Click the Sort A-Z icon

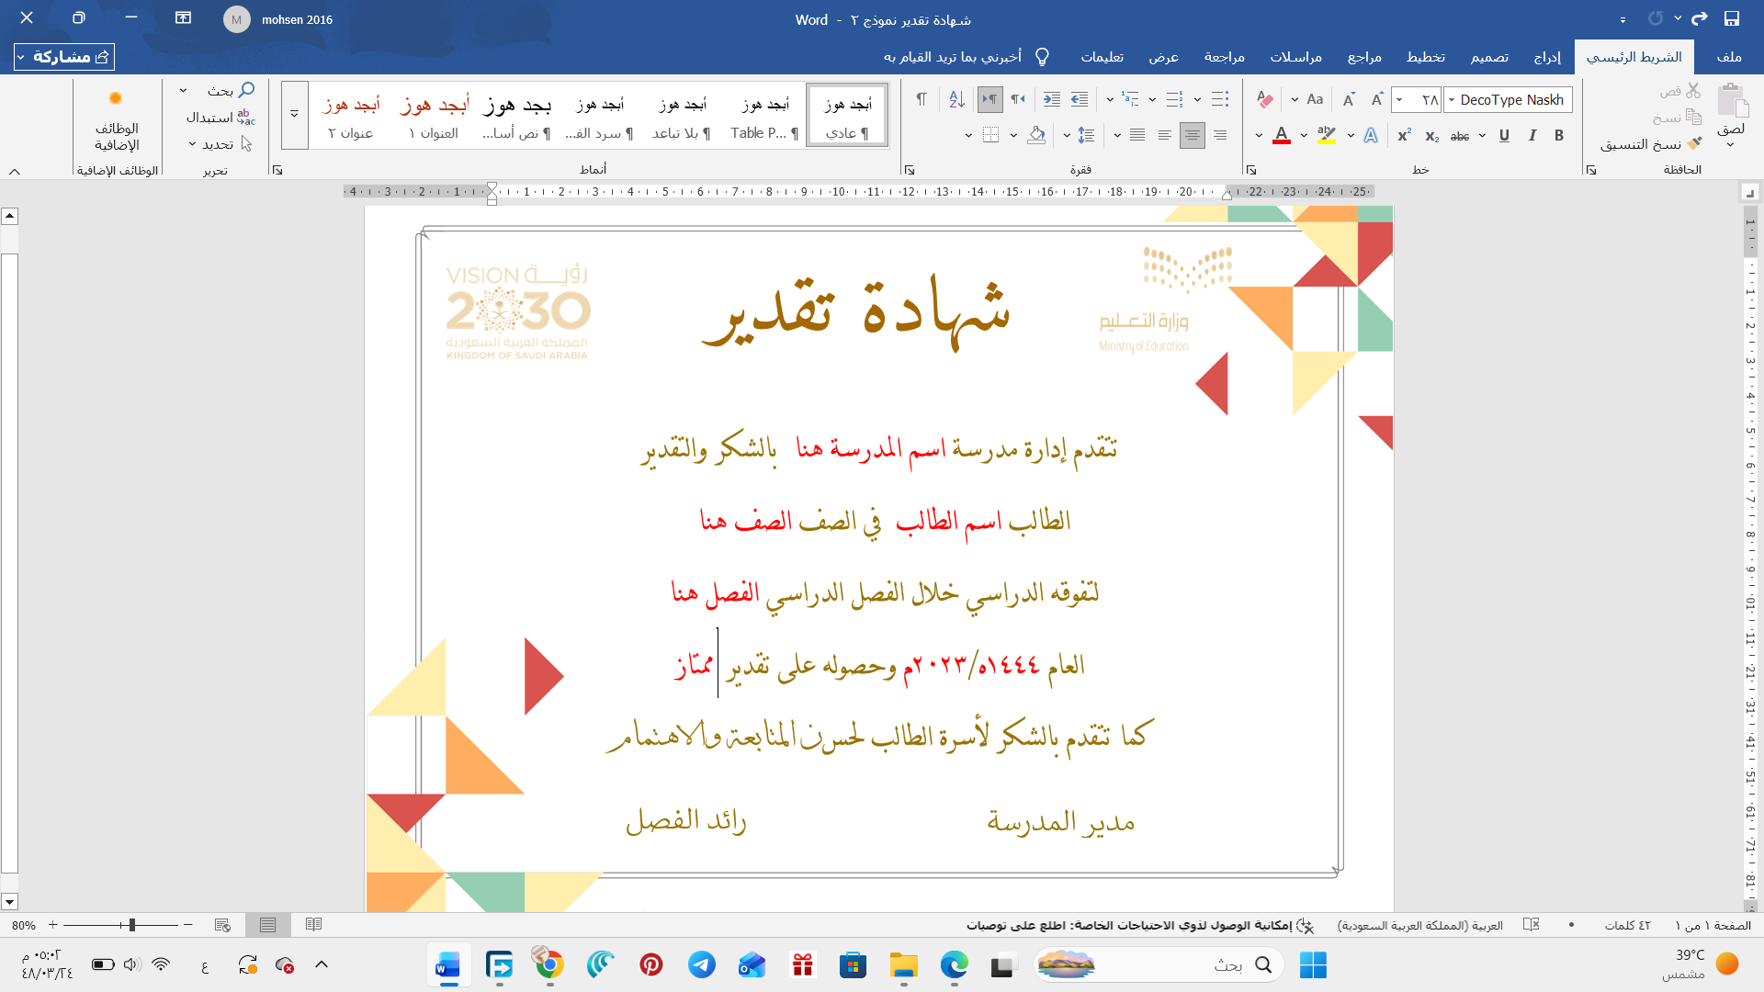[956, 99]
